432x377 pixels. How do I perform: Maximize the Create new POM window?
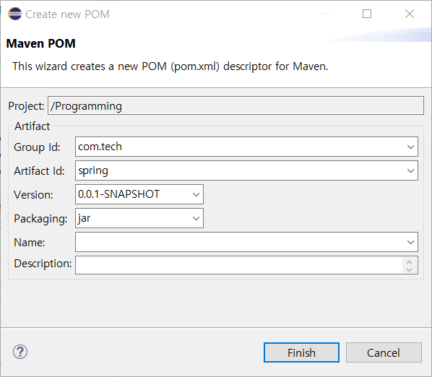click(x=367, y=14)
